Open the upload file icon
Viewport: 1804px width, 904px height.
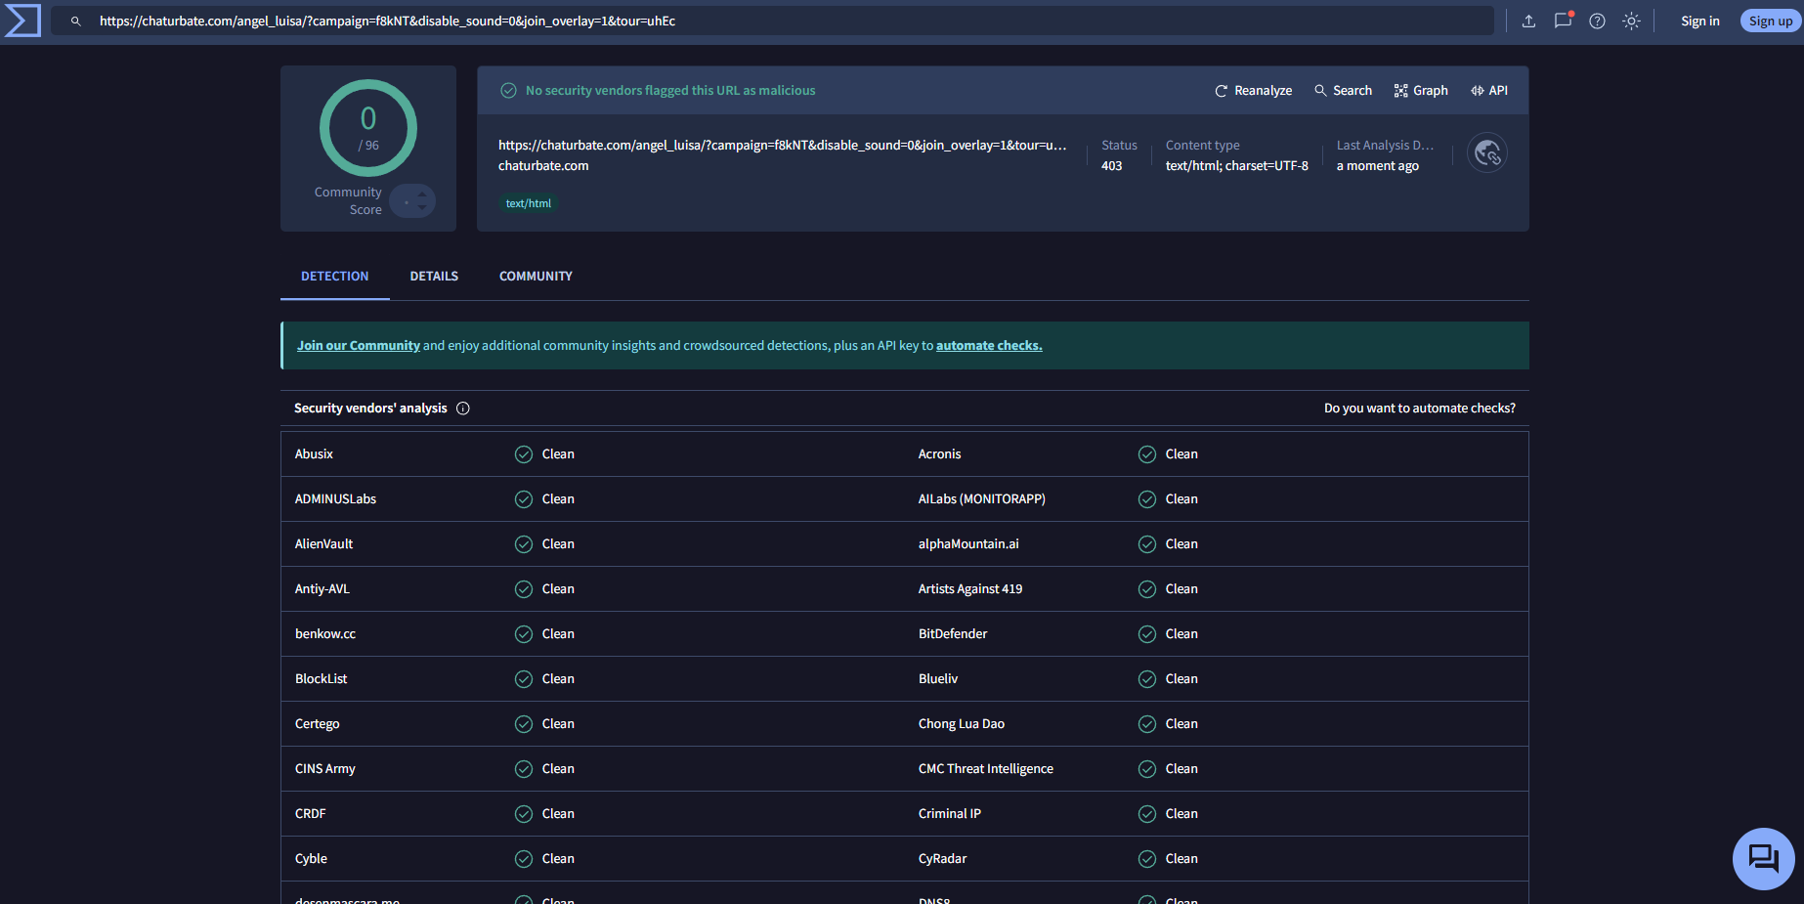point(1528,21)
